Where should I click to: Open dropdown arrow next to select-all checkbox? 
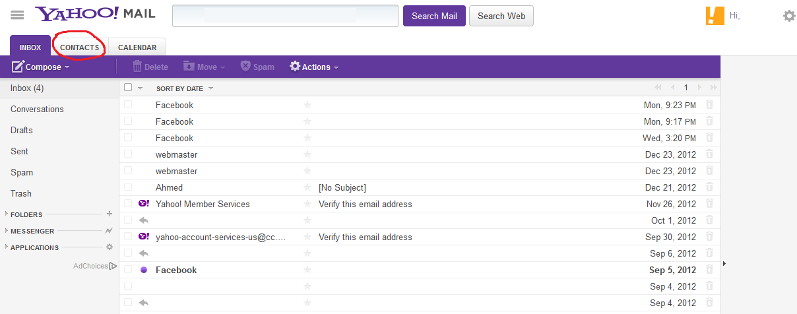pos(140,88)
